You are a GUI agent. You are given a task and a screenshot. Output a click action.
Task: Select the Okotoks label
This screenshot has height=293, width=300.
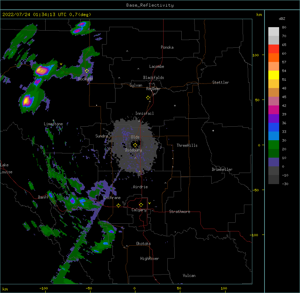[x=143, y=244]
